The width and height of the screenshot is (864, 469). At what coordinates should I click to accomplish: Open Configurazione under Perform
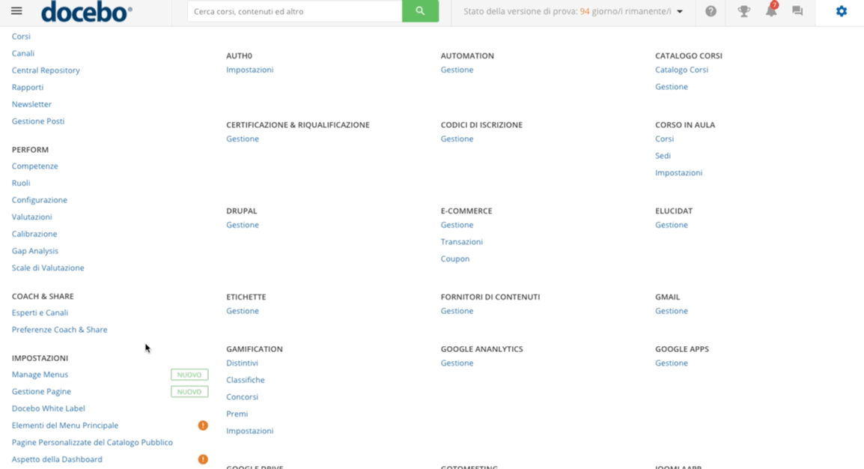[x=40, y=200]
